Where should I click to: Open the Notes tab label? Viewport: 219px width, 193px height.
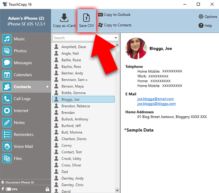[x=19, y=122]
